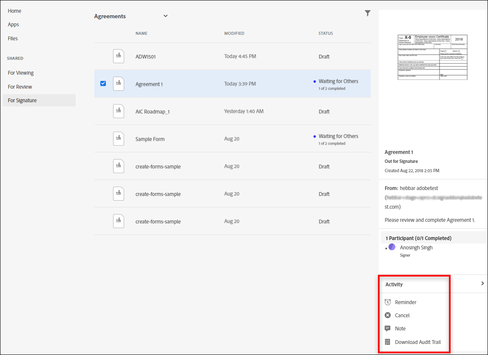The image size is (488, 355).
Task: Select the Sample Form row
Action: click(150, 139)
